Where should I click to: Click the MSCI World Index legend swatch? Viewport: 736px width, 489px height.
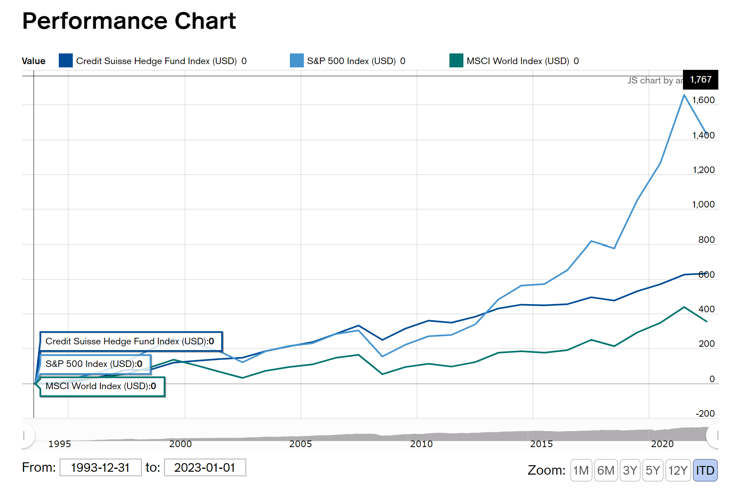[x=456, y=60]
